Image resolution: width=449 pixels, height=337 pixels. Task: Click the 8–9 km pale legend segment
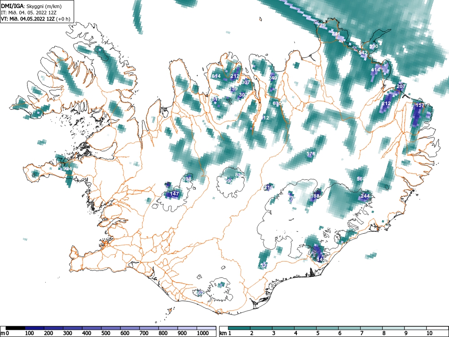(x=393, y=328)
